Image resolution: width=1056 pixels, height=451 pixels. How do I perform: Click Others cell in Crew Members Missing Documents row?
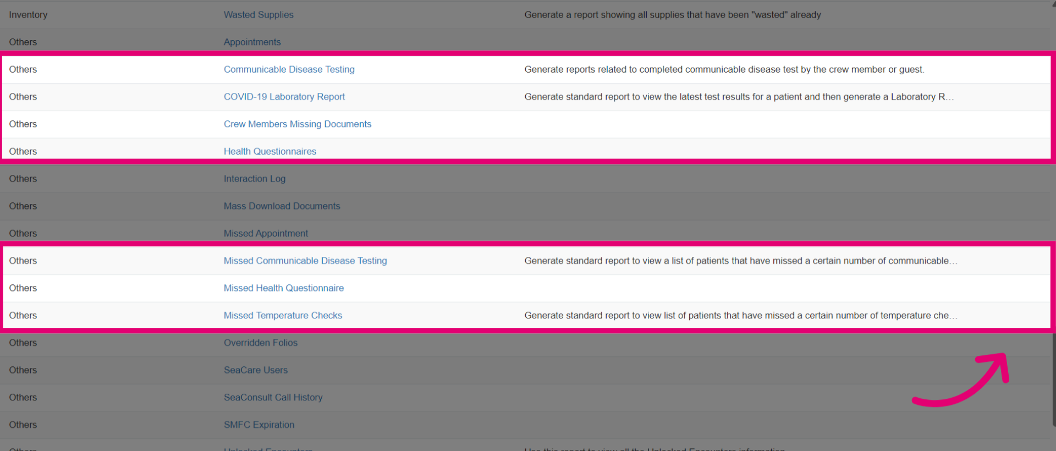23,124
